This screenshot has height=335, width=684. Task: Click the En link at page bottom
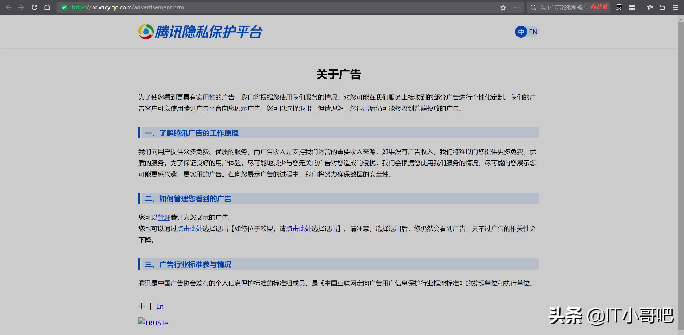(x=160, y=306)
